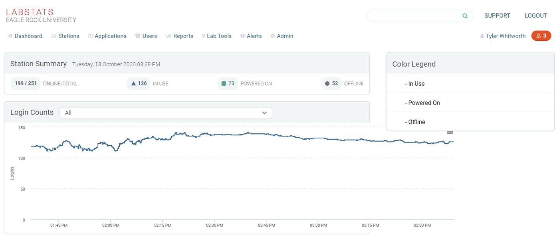Image resolution: width=559 pixels, height=251 pixels.
Task: Click the In Use legend entry
Action: point(415,84)
